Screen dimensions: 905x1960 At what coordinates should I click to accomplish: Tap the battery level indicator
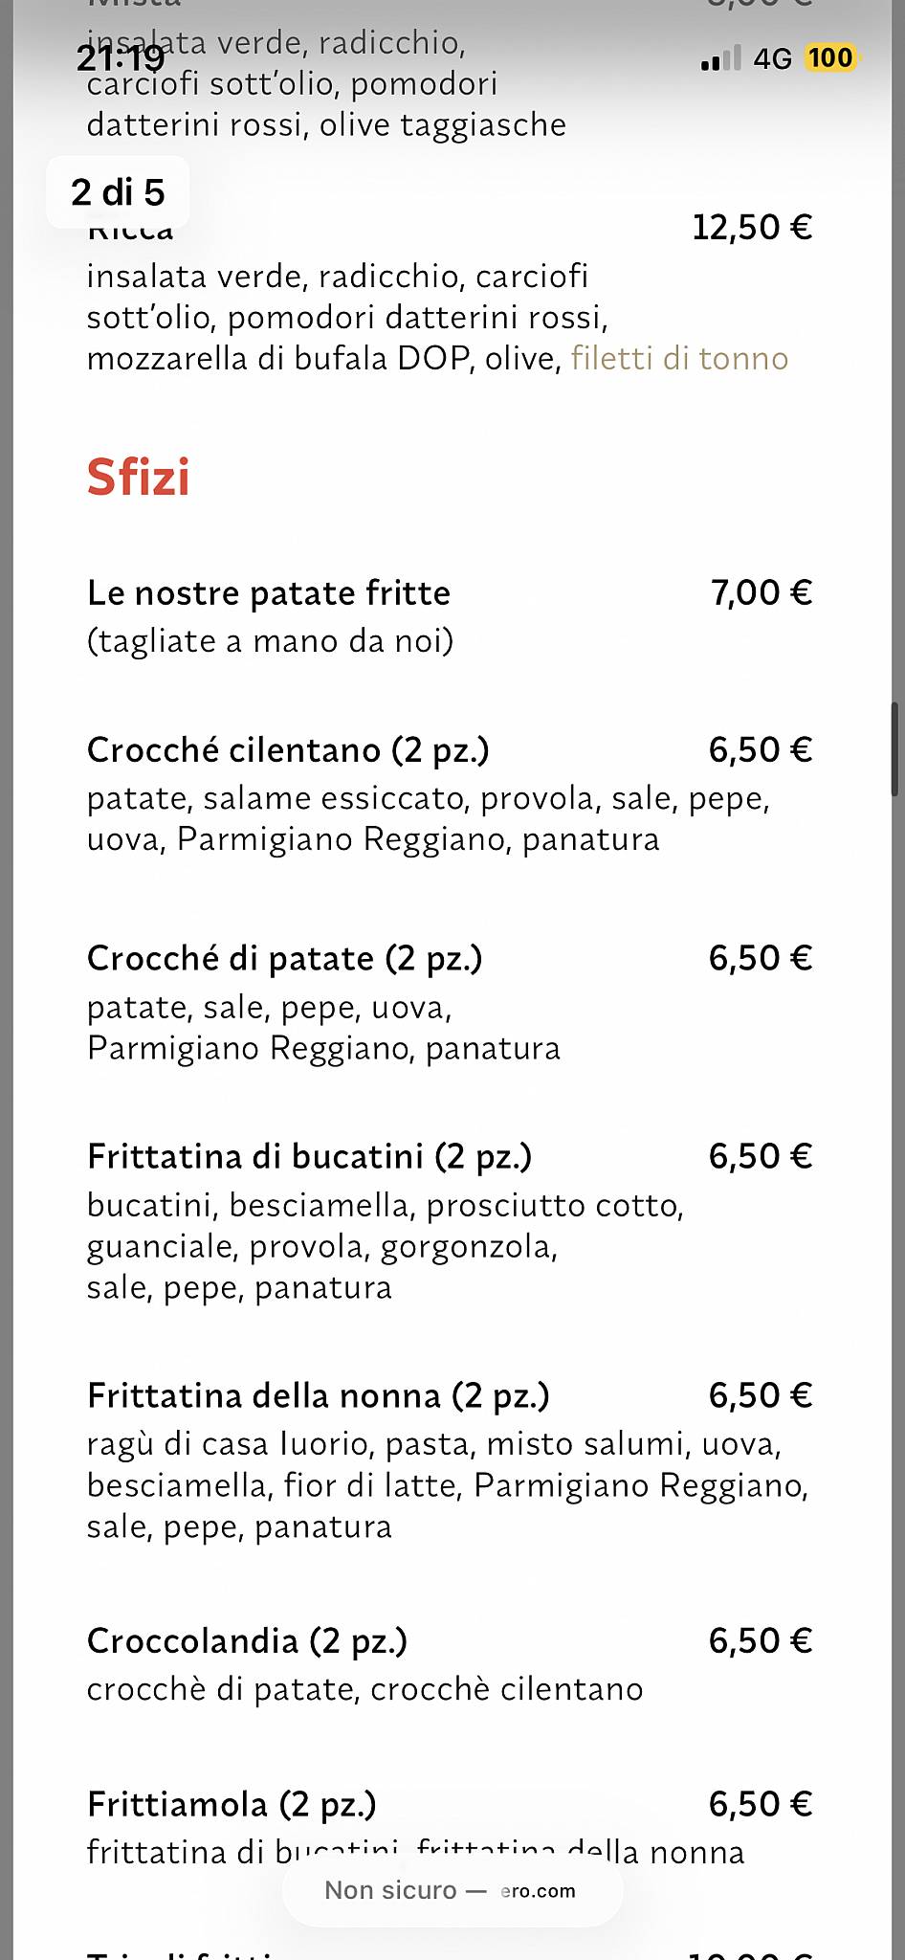pyautogui.click(x=831, y=58)
